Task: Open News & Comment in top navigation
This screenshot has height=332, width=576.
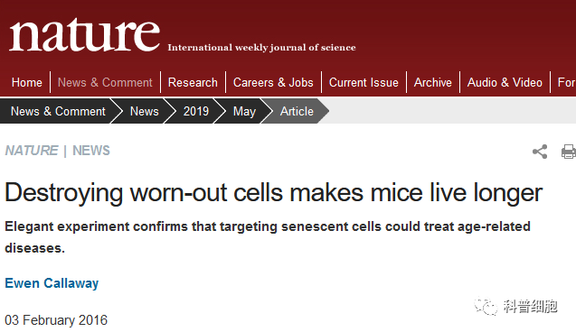Action: (105, 82)
